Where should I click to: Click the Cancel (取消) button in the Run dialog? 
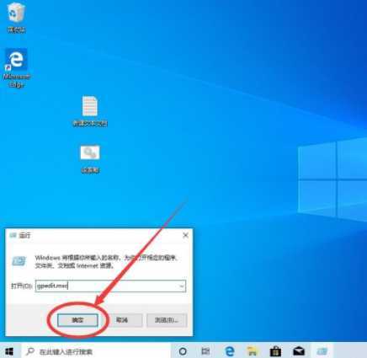(122, 320)
